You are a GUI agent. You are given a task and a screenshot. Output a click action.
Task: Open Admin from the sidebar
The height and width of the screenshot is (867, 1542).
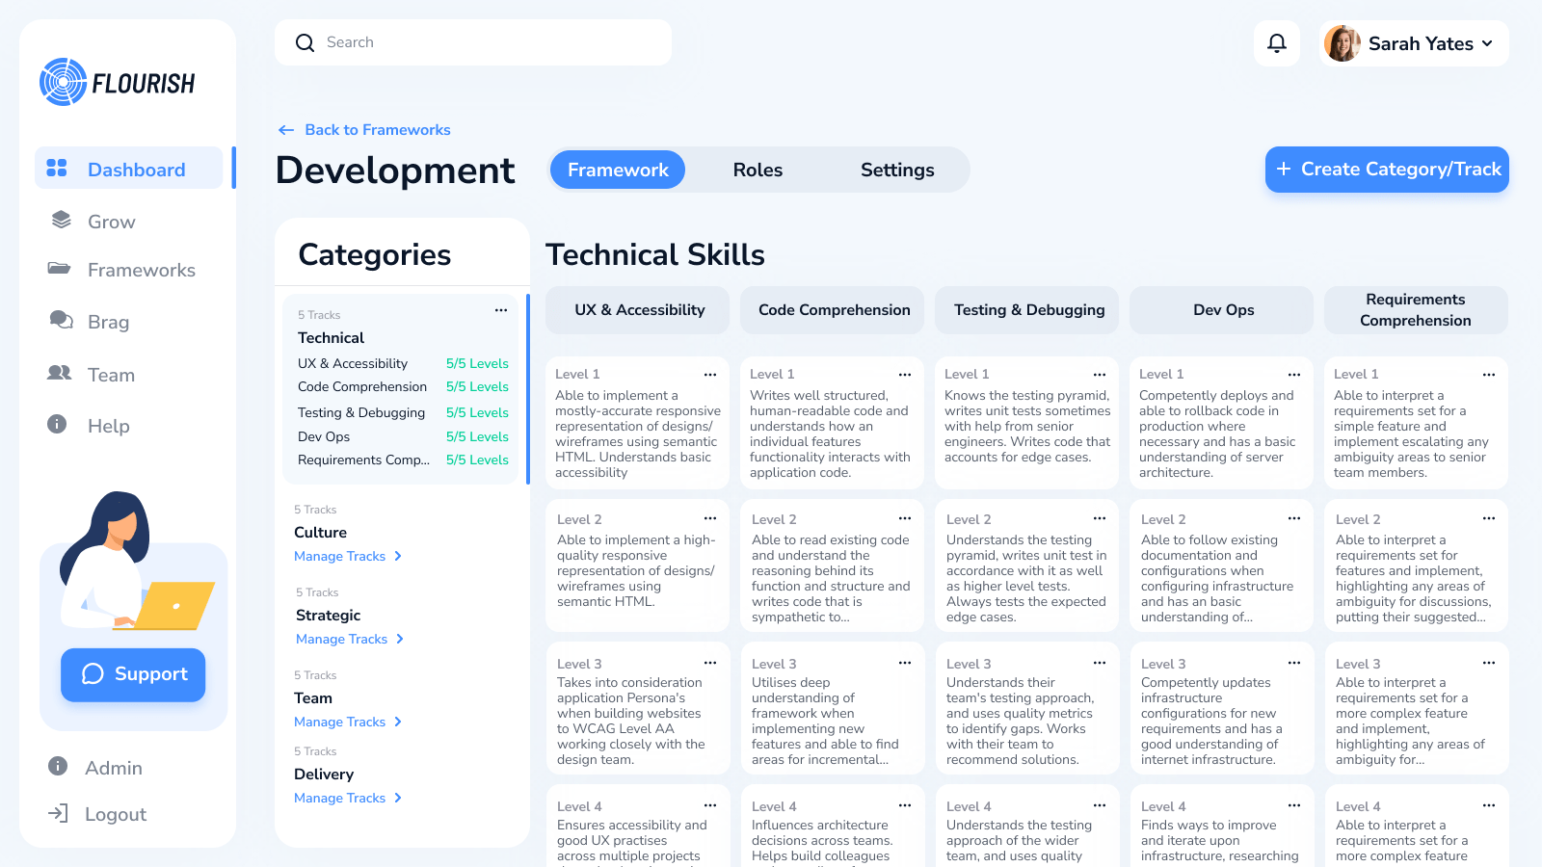pyautogui.click(x=113, y=768)
